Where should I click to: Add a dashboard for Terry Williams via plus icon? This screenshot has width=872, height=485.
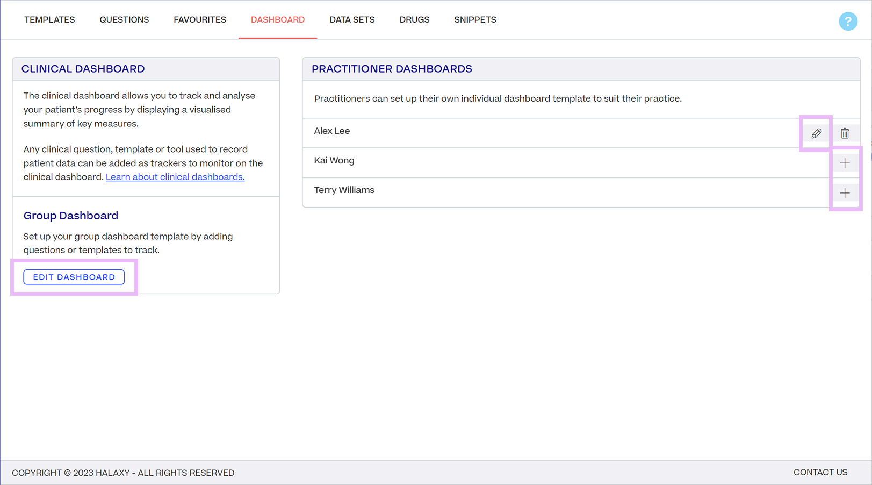[x=845, y=192]
